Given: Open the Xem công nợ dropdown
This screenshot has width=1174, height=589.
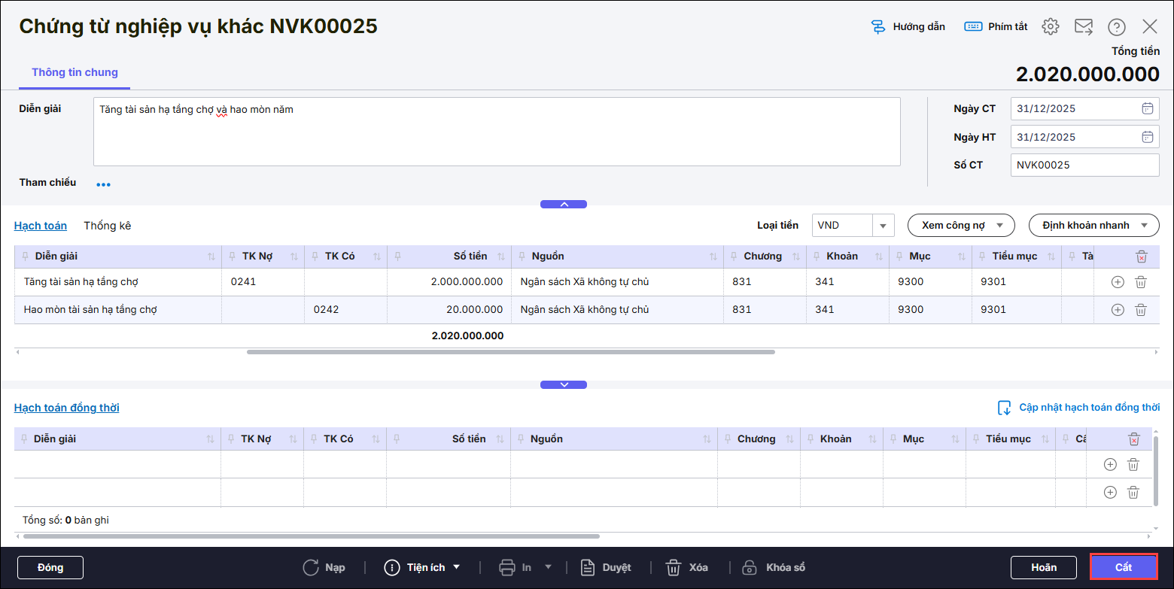Looking at the screenshot, I should coord(961,225).
